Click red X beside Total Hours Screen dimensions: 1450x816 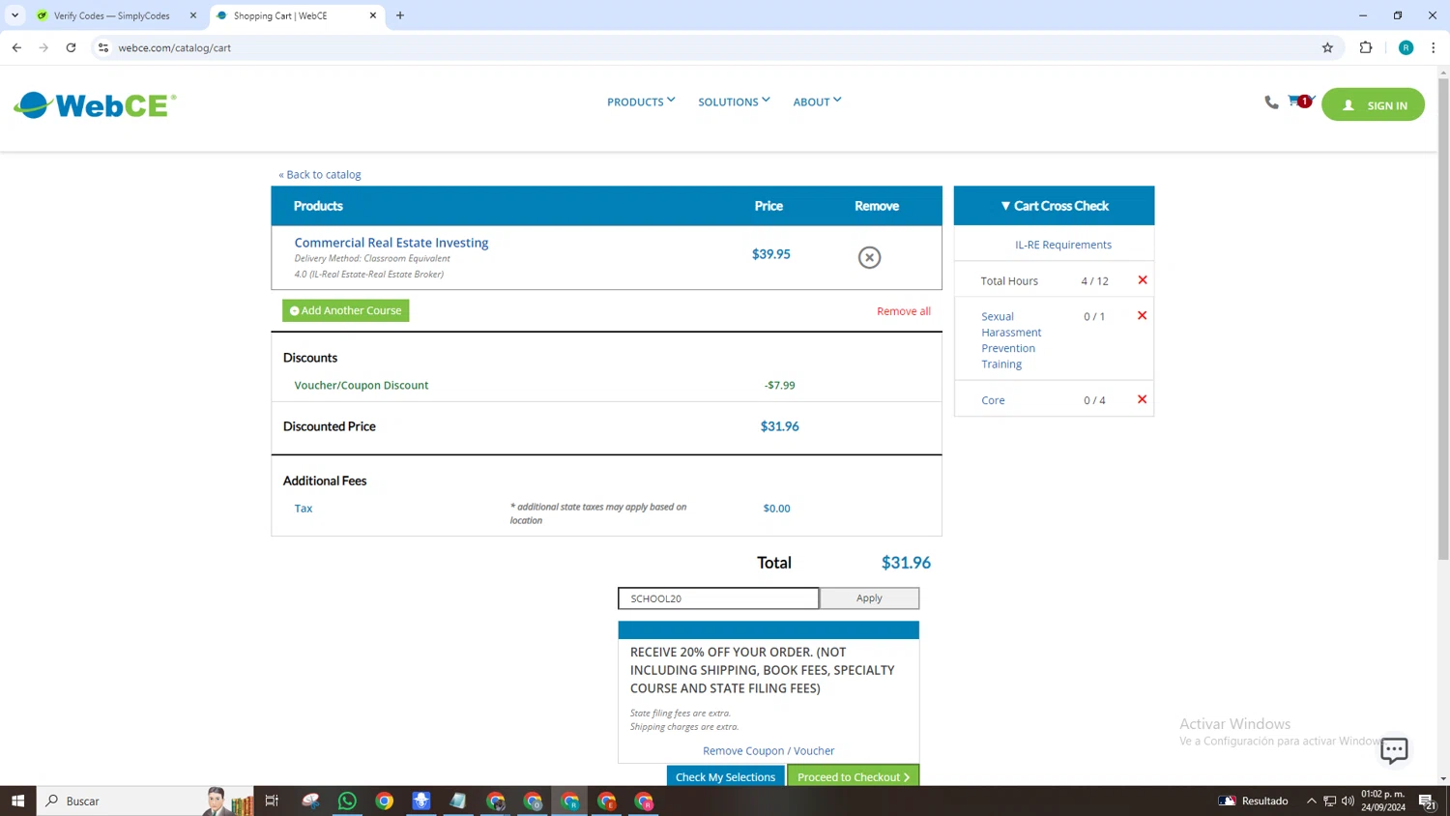[x=1143, y=280]
